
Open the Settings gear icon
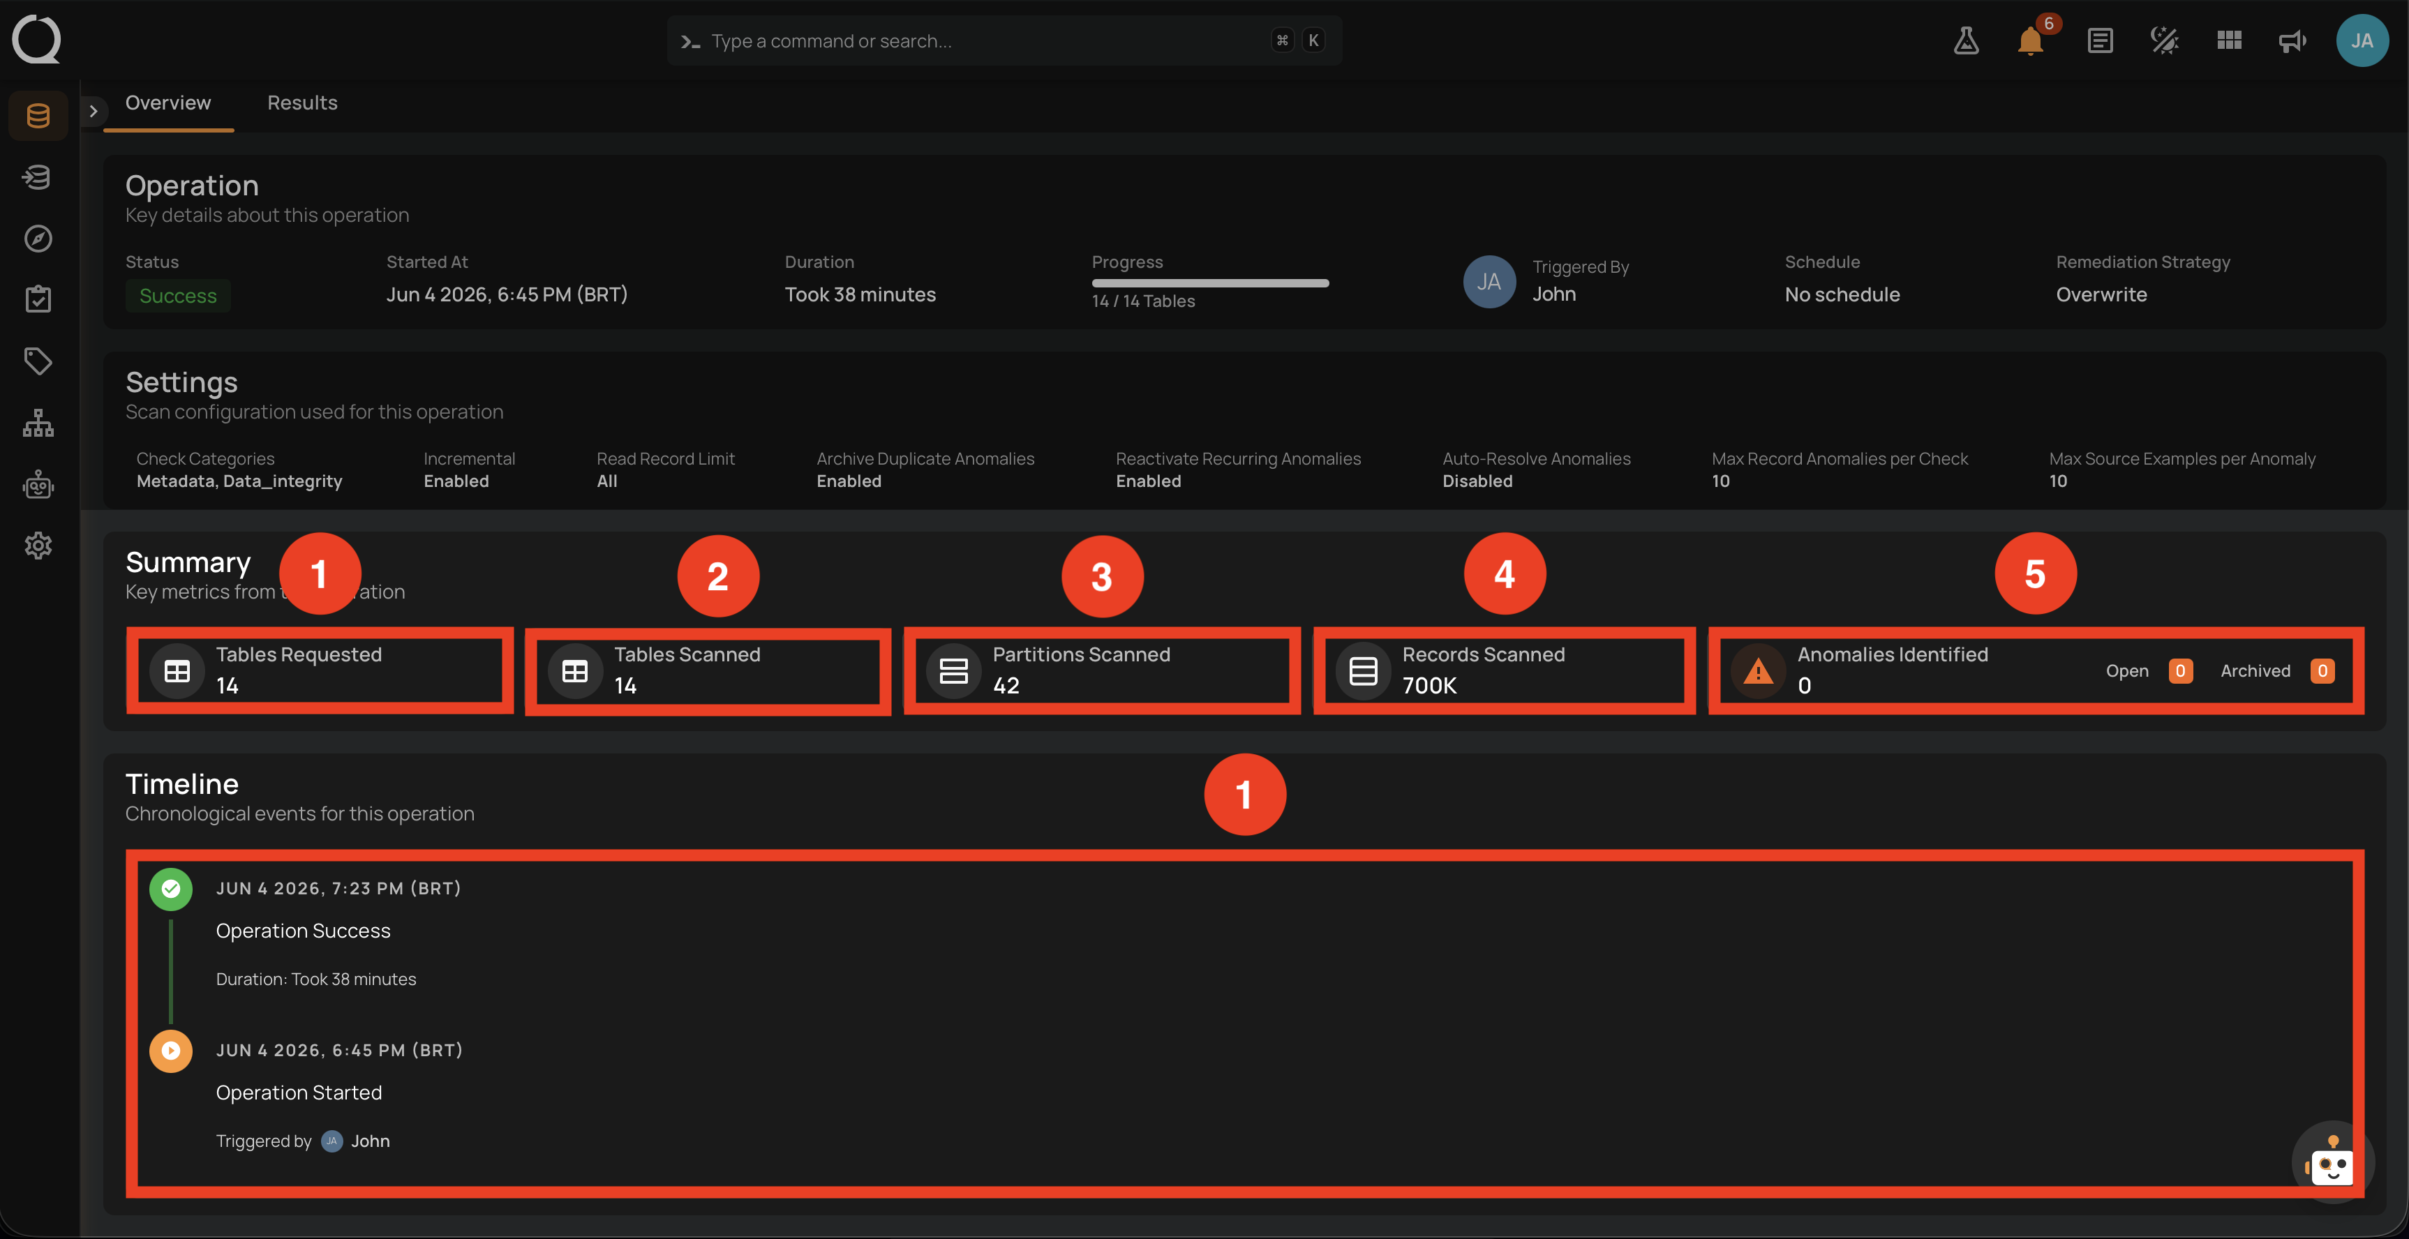pyautogui.click(x=38, y=545)
